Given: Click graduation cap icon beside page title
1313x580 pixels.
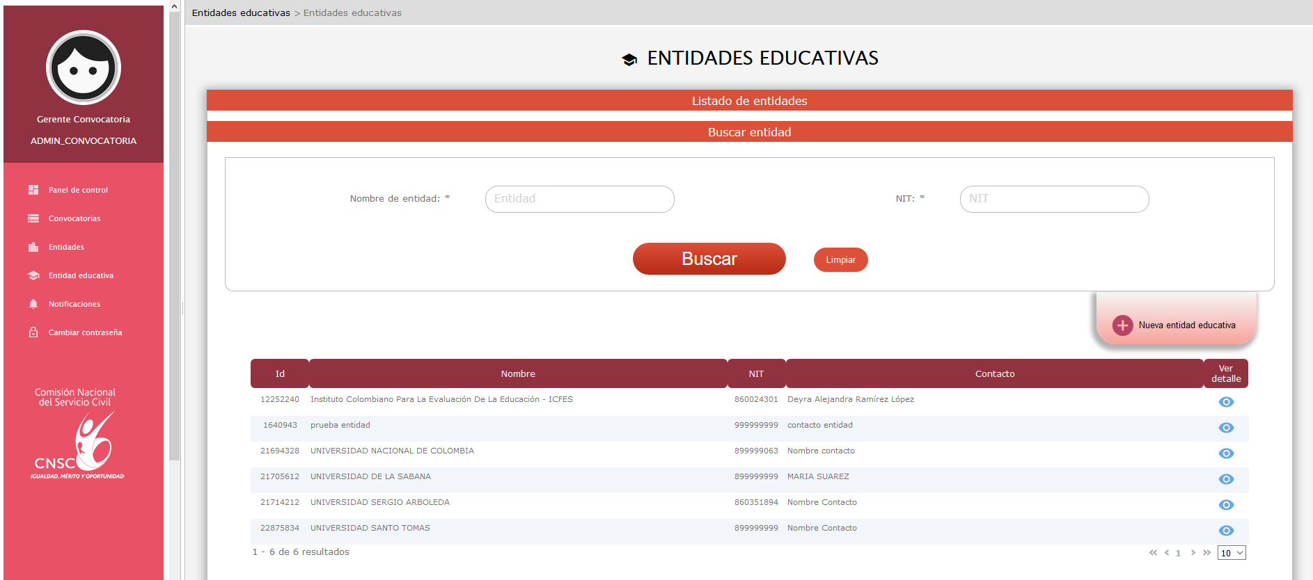Looking at the screenshot, I should tap(629, 60).
